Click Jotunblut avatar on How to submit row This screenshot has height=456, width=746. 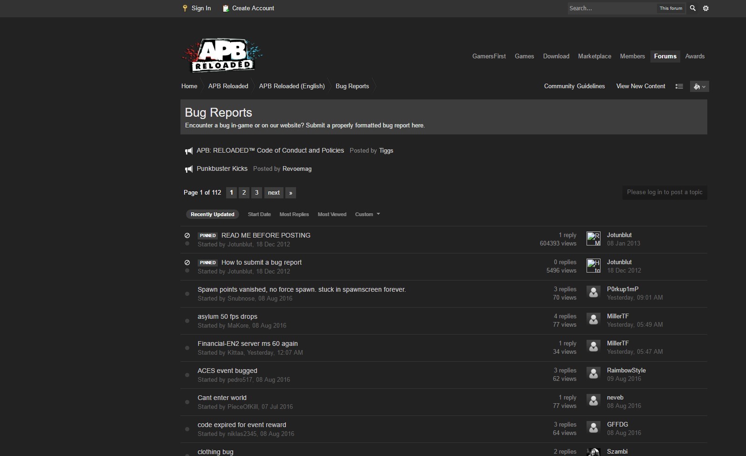(594, 266)
